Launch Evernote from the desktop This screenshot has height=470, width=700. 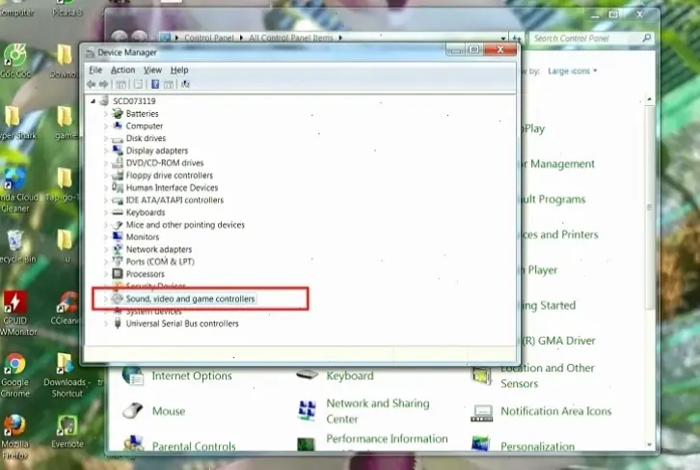66,428
